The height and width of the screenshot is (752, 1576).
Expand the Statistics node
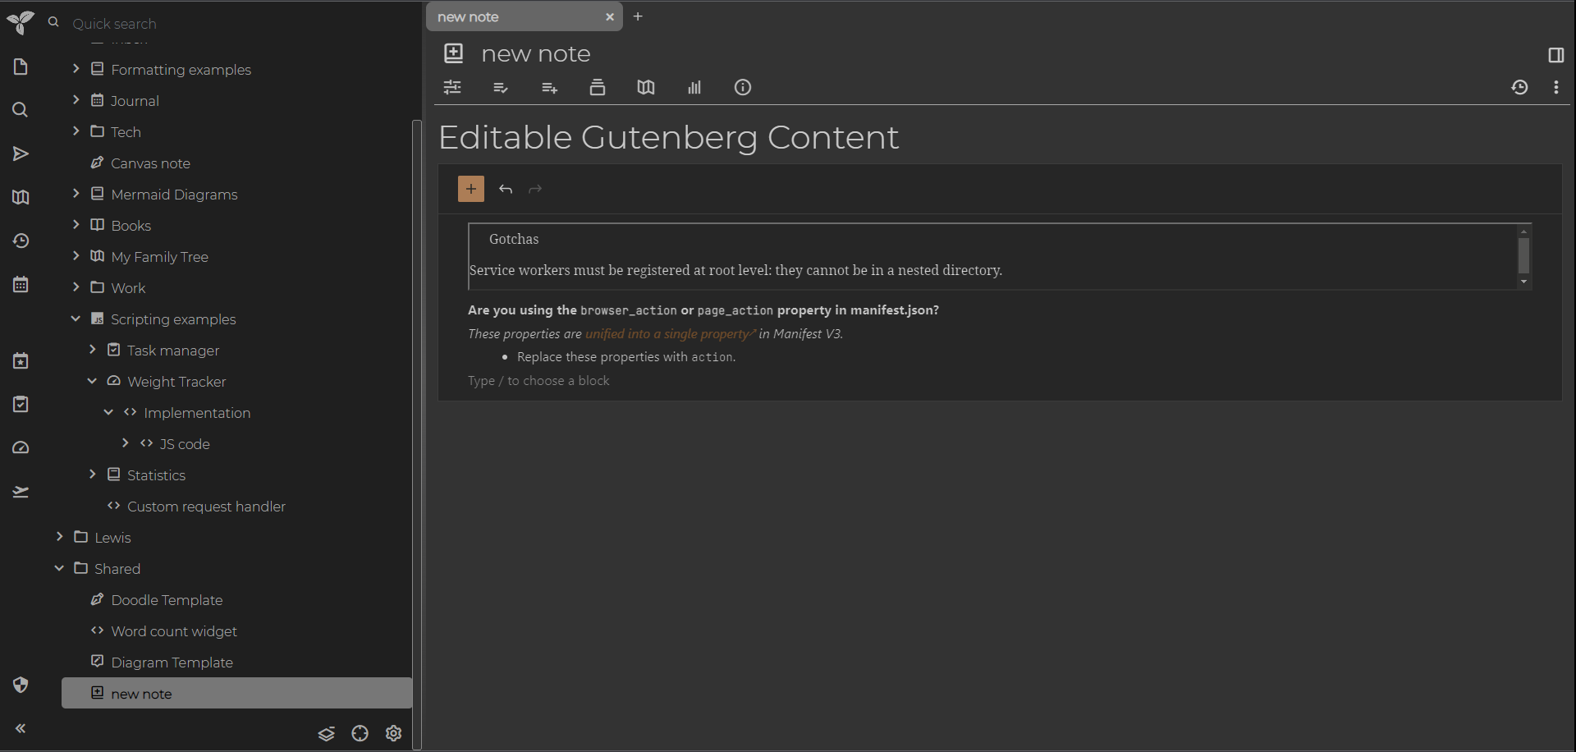93,475
